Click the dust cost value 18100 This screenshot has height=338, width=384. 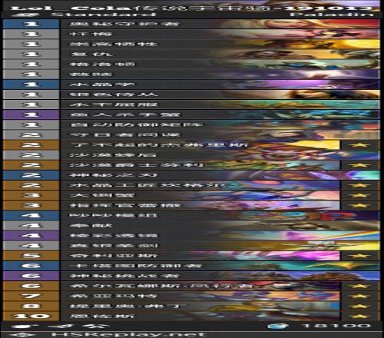(336, 326)
